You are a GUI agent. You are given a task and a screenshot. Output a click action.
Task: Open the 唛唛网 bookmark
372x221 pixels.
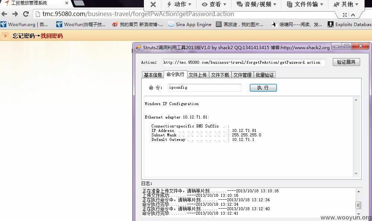coord(297,25)
